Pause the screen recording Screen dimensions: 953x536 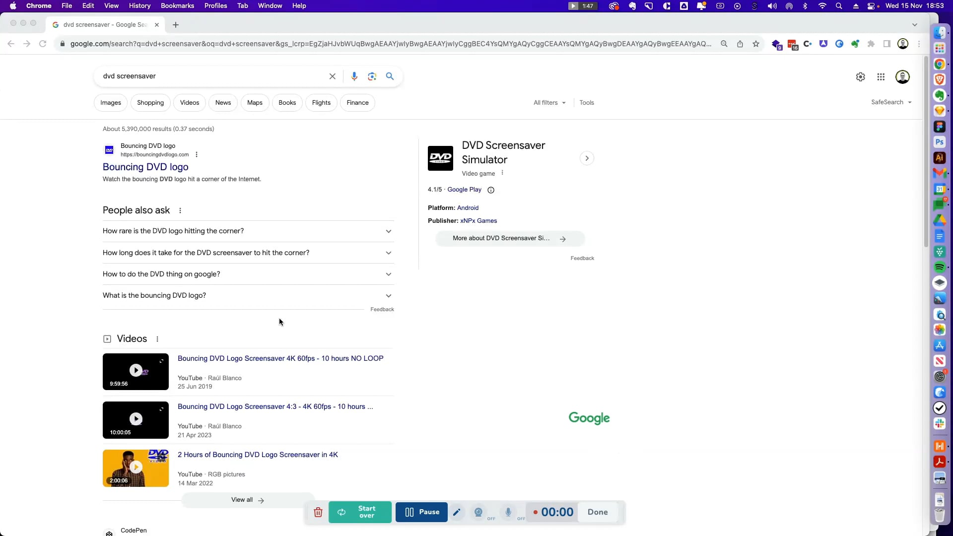coord(421,512)
